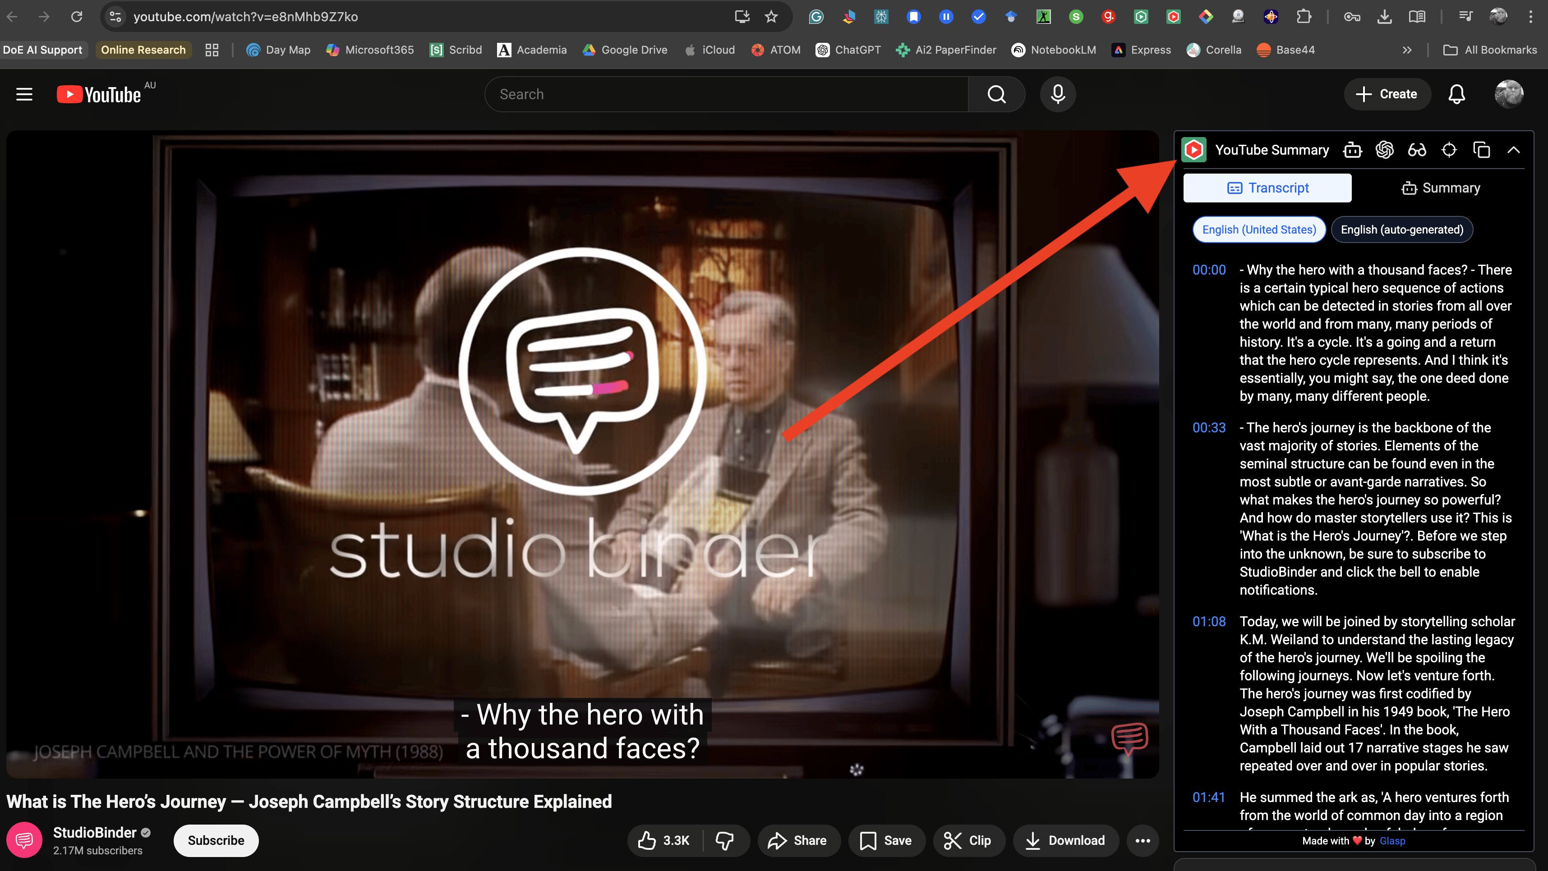This screenshot has width=1548, height=871.
Task: Start voice search with microphone icon
Action: tap(1058, 94)
